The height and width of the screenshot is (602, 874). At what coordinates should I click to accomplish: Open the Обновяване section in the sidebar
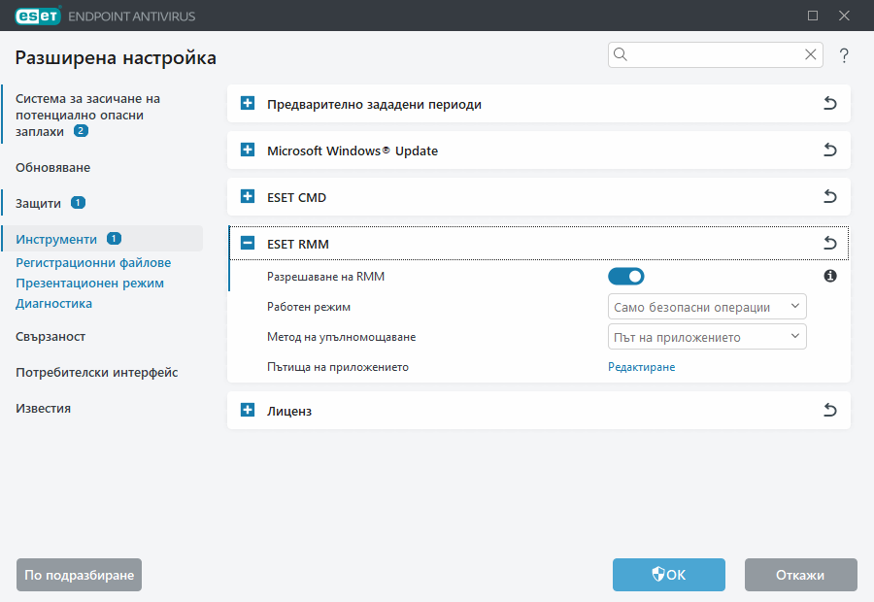[47, 167]
